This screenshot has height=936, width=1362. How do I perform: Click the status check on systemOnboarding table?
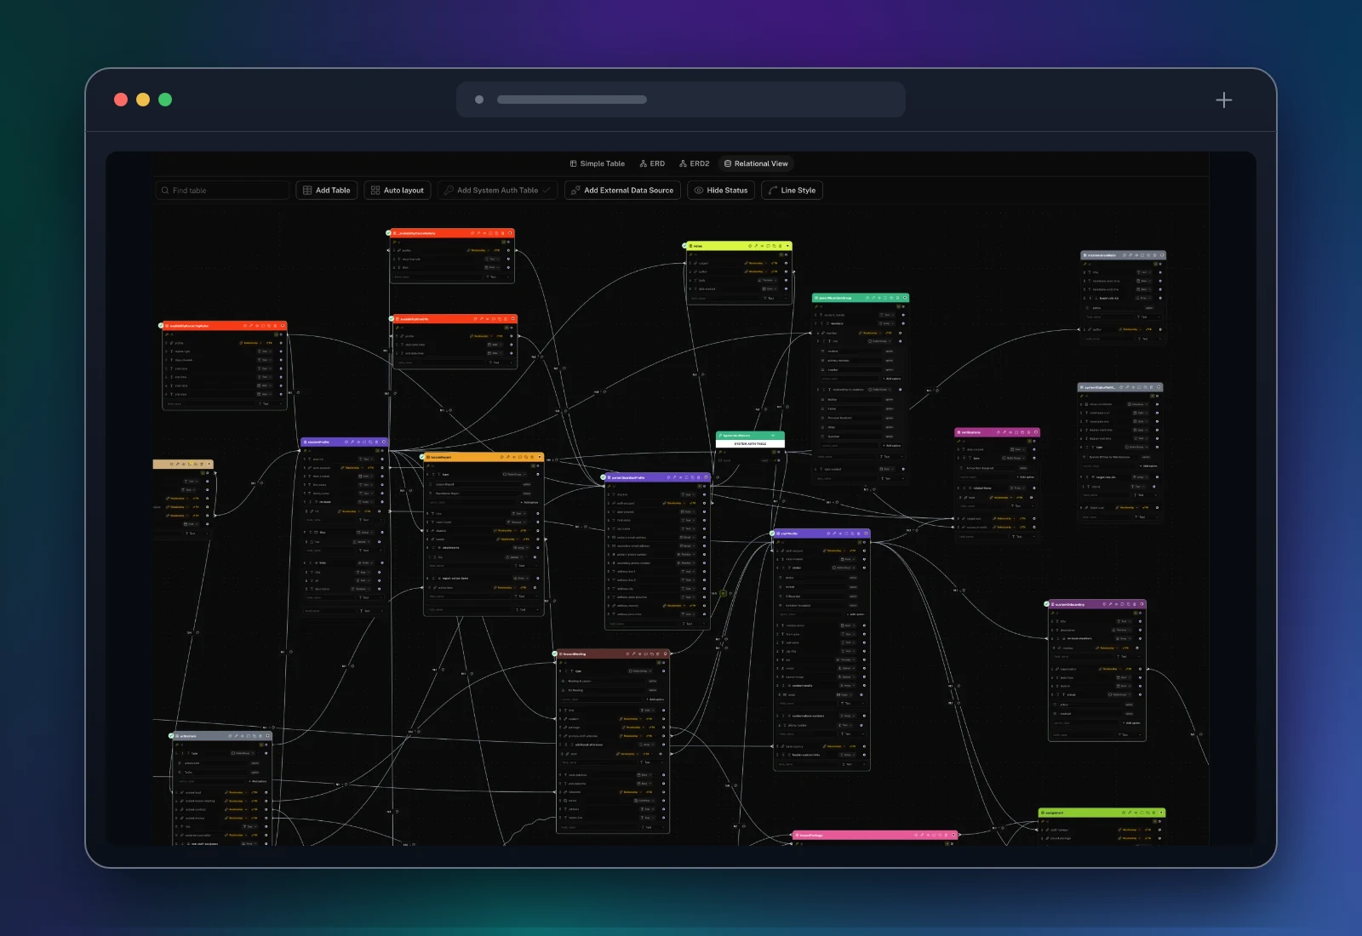click(1047, 604)
